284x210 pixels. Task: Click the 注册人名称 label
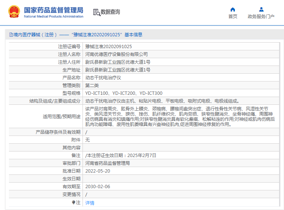tap(69, 54)
